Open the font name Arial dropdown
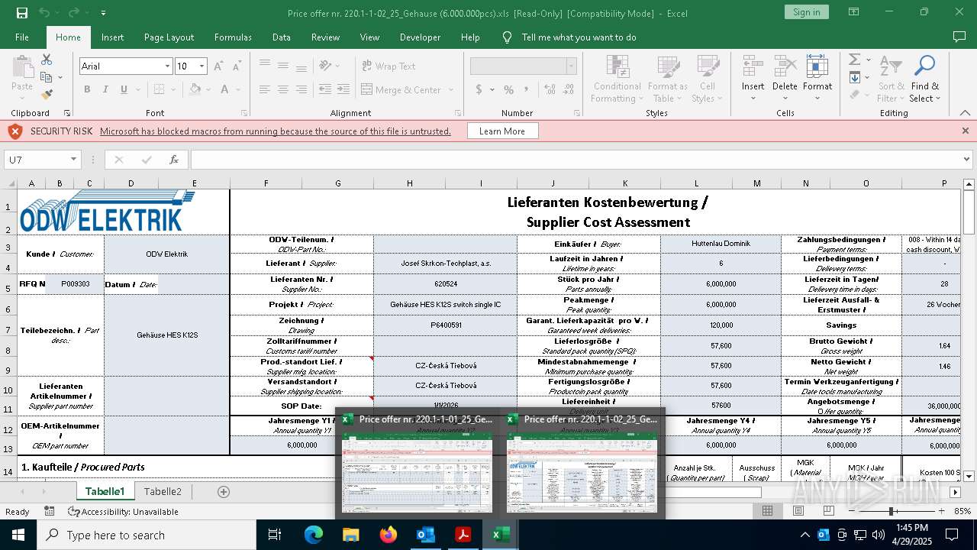The image size is (977, 550). coord(167,66)
